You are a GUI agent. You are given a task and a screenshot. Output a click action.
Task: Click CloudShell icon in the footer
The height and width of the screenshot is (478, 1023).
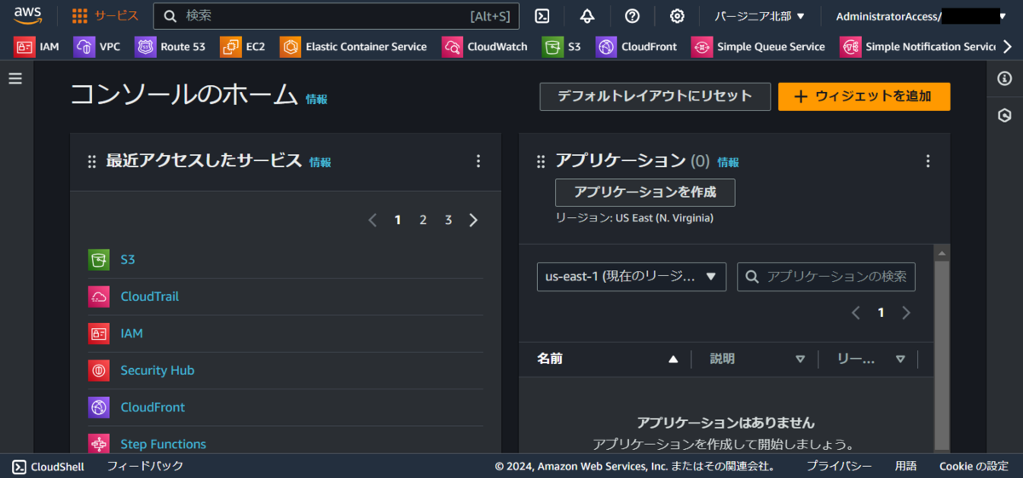(19, 466)
